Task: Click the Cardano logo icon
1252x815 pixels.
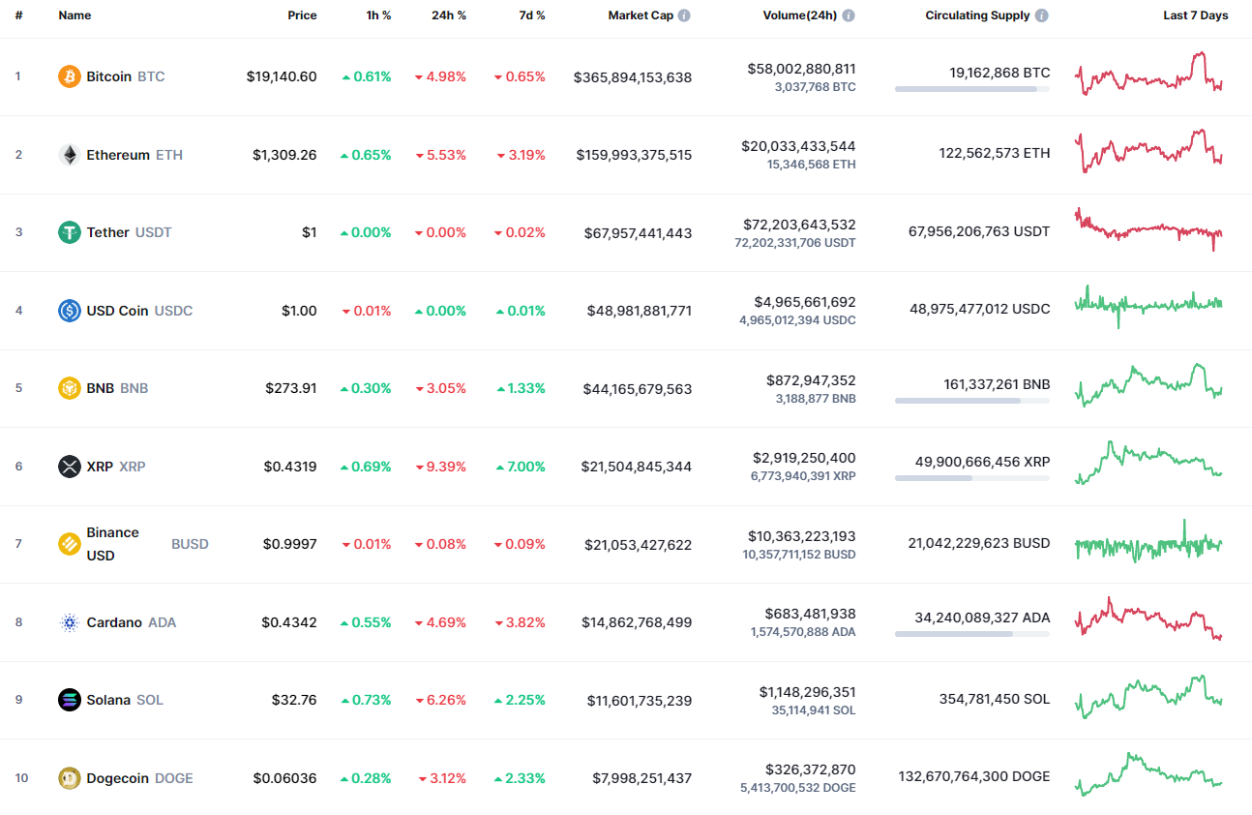Action: click(67, 622)
